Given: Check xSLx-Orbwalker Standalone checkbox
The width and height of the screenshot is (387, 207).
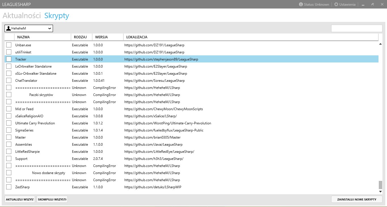Looking at the screenshot, I should (9, 73).
